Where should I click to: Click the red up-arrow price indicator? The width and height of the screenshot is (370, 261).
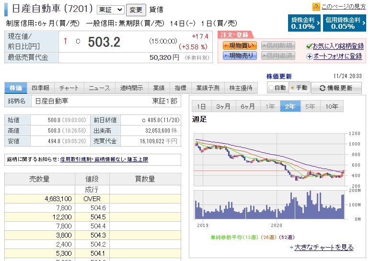65,41
